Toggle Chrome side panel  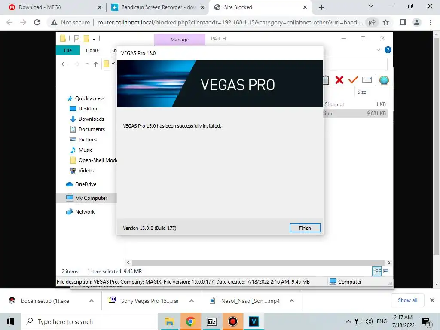pyautogui.click(x=403, y=22)
